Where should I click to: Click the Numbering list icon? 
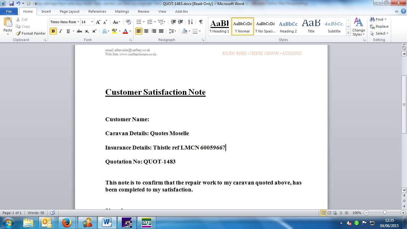click(x=150, y=22)
